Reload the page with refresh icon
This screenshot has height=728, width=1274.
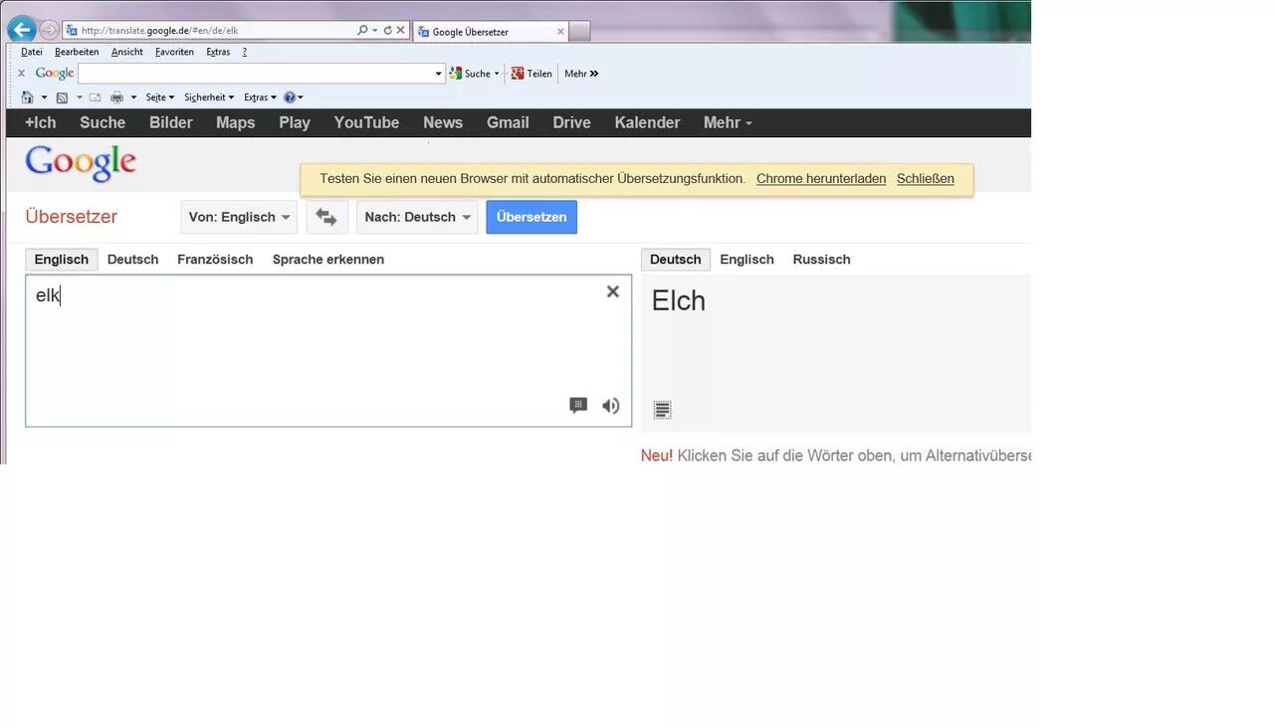click(x=387, y=31)
